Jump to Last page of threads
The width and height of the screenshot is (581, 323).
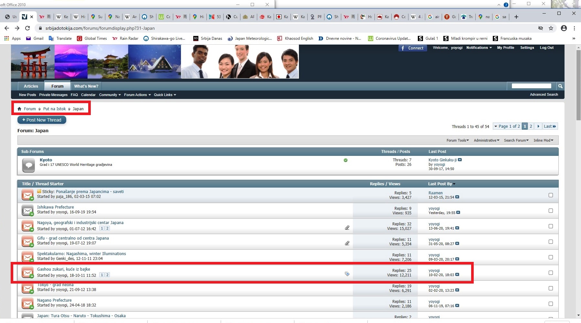pyautogui.click(x=550, y=126)
